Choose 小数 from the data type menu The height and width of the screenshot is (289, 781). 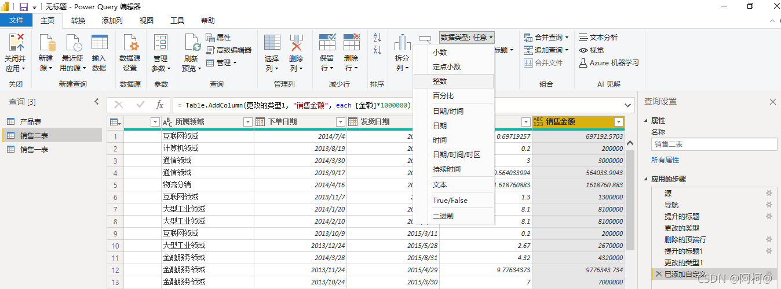click(454, 52)
